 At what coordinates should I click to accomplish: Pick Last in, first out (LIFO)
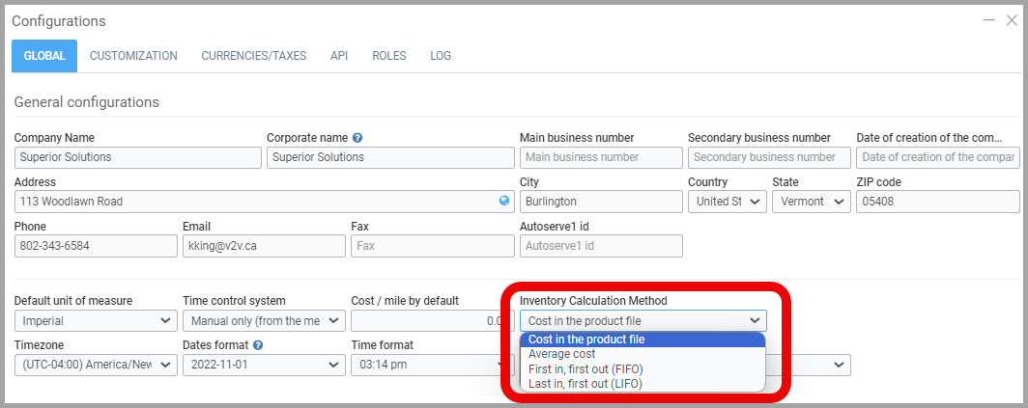pyautogui.click(x=585, y=383)
